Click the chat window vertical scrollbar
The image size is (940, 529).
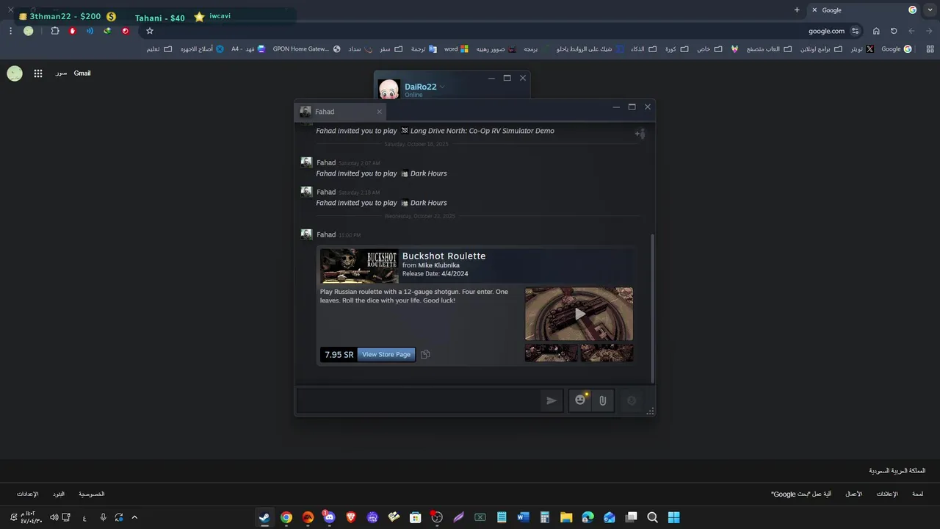pyautogui.click(x=652, y=309)
